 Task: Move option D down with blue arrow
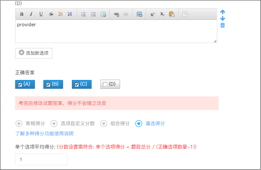coord(223,18)
